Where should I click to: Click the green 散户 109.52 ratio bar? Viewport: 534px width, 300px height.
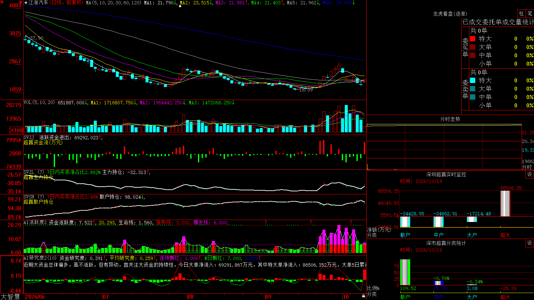pyautogui.click(x=405, y=272)
